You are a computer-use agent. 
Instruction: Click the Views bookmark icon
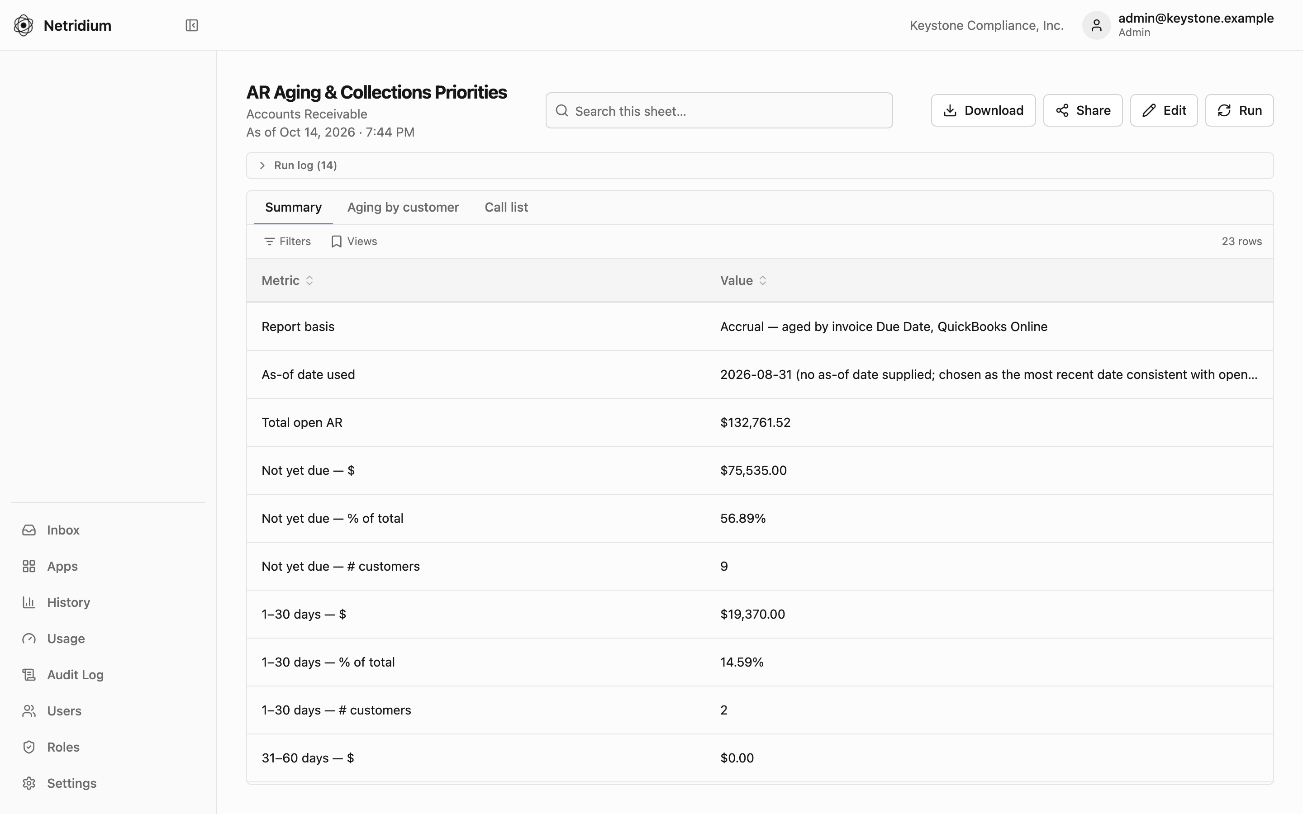pyautogui.click(x=337, y=242)
